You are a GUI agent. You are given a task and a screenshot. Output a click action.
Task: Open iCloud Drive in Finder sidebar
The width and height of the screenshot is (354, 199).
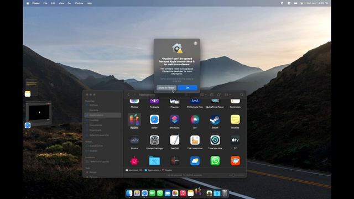96,146
